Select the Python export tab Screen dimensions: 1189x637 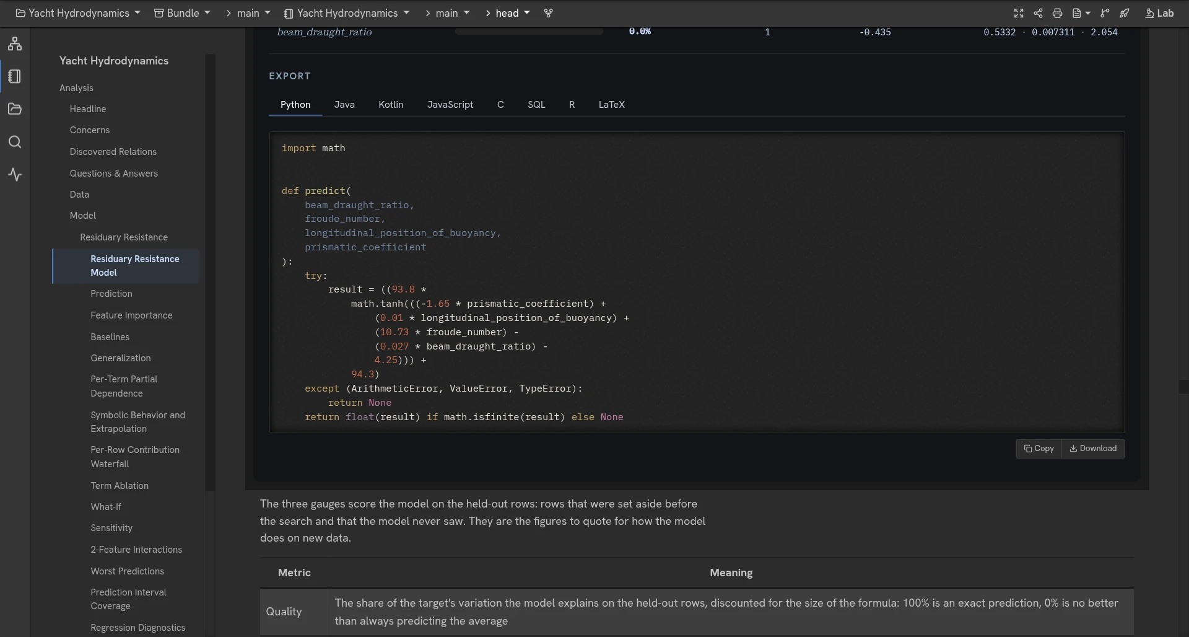(295, 105)
